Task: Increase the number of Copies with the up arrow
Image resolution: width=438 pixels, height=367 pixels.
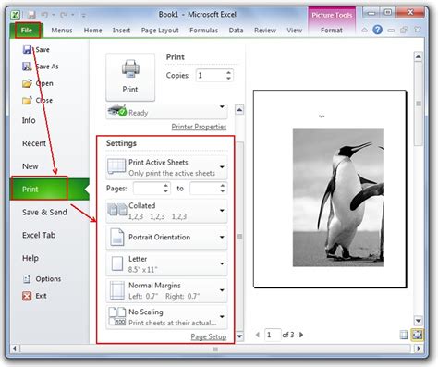Action: tap(228, 73)
